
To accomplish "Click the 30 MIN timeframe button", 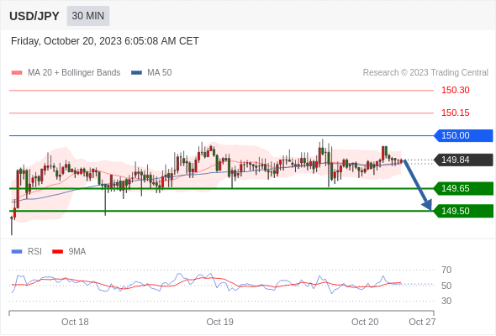I will pyautogui.click(x=88, y=16).
